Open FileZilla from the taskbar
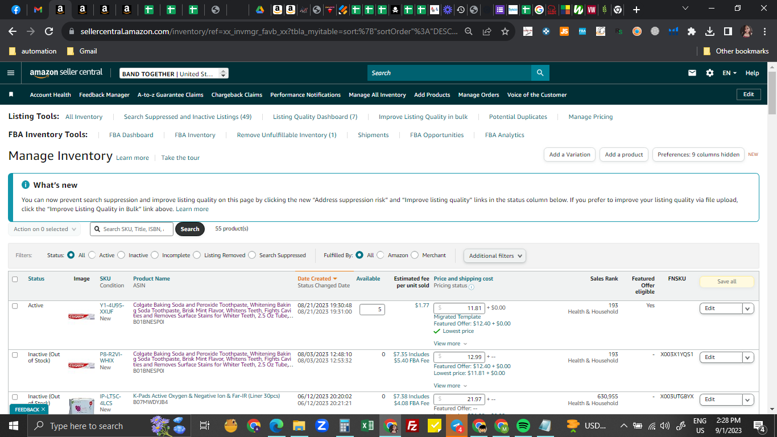777x437 pixels. tap(412, 426)
